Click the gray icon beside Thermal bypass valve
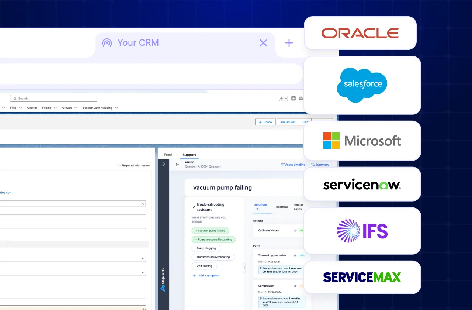This screenshot has height=310, width=472. [x=295, y=255]
